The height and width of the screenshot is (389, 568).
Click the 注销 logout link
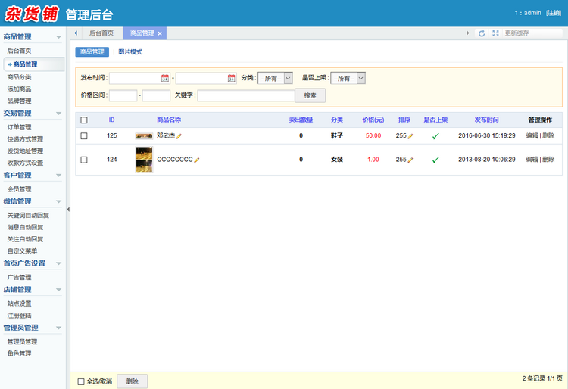(554, 13)
